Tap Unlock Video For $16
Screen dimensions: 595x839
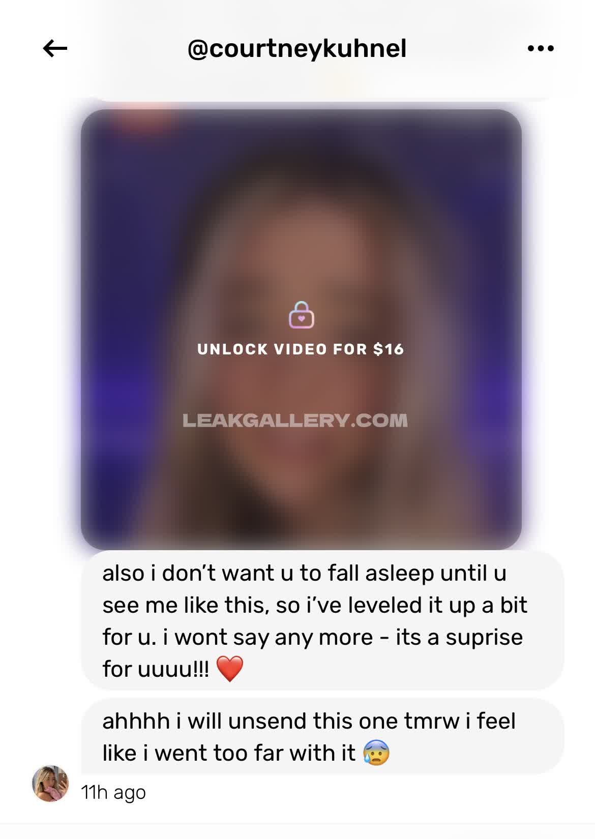[301, 349]
